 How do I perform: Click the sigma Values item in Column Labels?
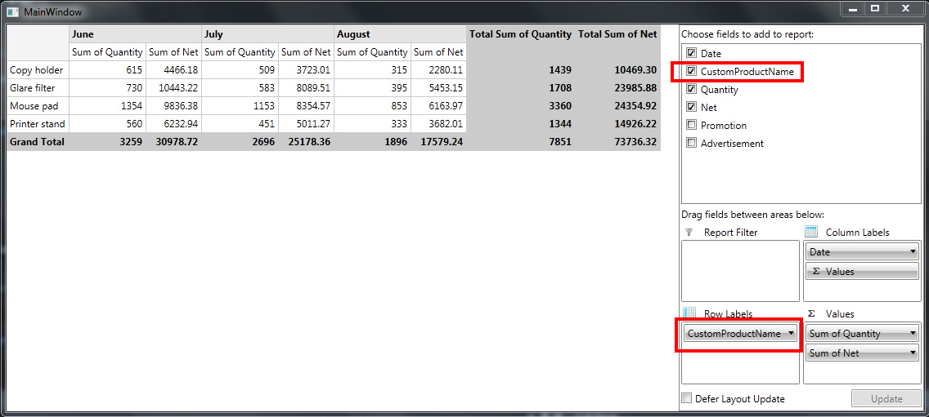pos(861,272)
